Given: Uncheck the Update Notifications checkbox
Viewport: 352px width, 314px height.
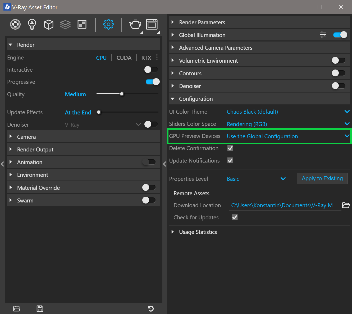Looking at the screenshot, I should [x=230, y=160].
